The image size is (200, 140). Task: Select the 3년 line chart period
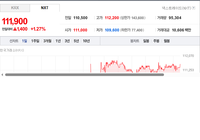click(x=67, y=41)
